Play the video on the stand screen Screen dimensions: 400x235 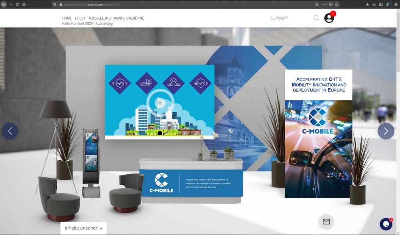click(160, 102)
